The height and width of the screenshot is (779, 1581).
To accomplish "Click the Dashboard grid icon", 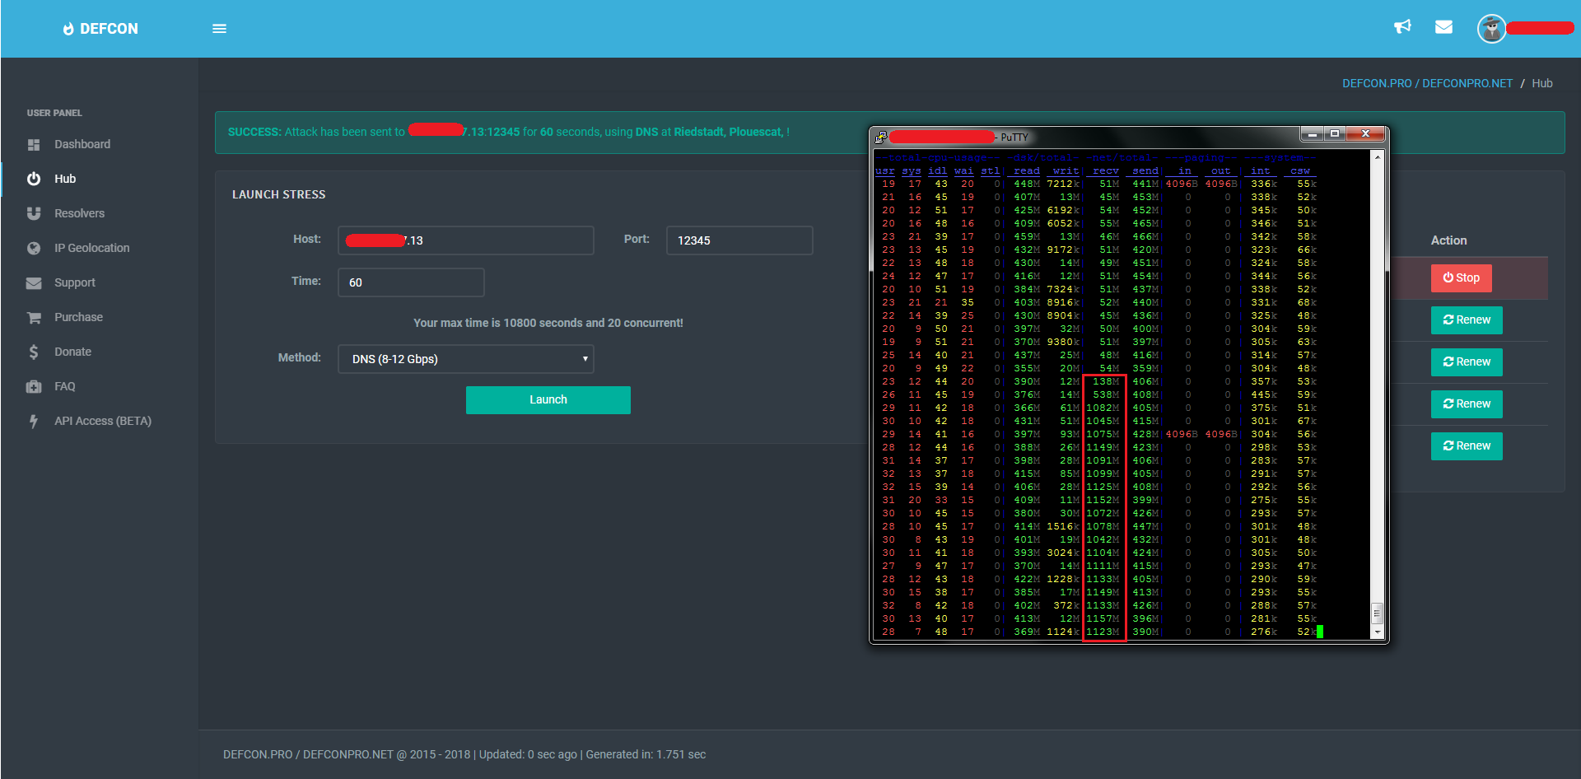I will tap(34, 144).
